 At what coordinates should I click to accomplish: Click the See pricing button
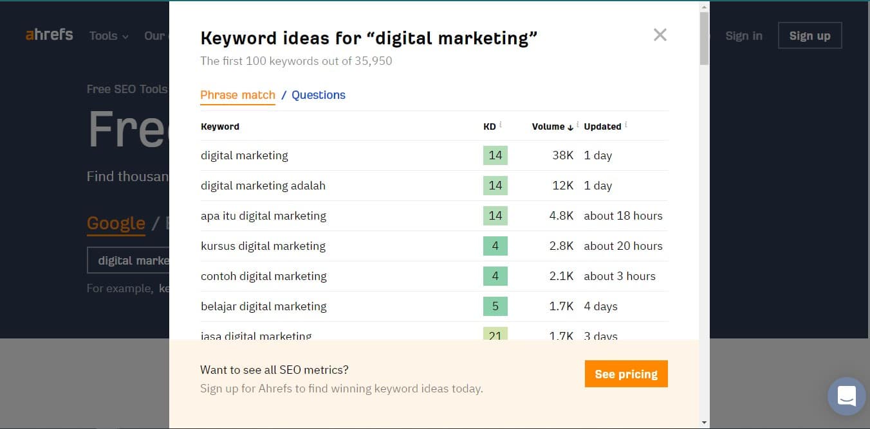click(625, 374)
